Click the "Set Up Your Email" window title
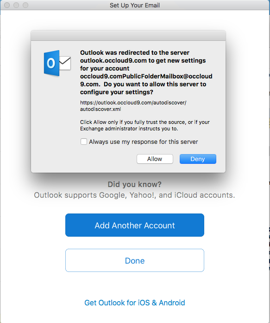 pyautogui.click(x=135, y=5)
